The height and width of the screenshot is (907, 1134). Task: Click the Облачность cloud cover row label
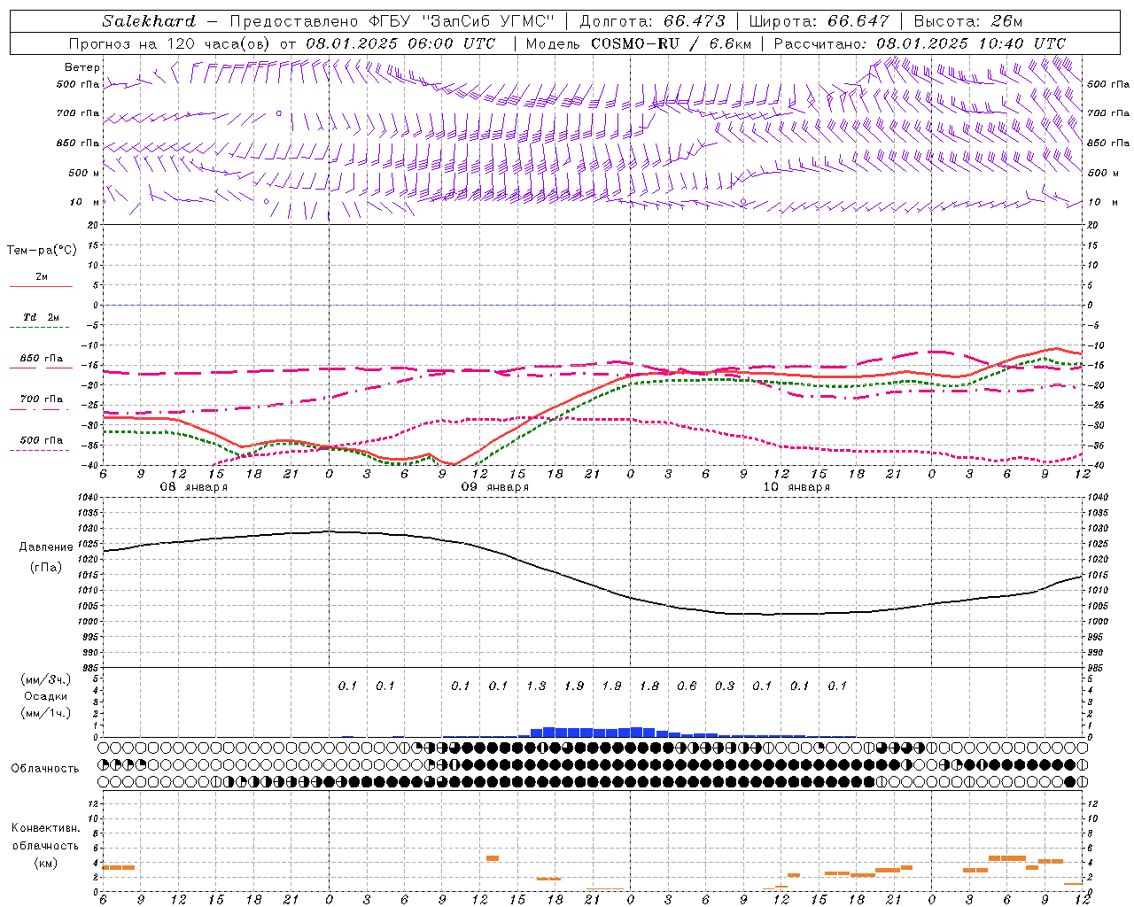pos(45,769)
